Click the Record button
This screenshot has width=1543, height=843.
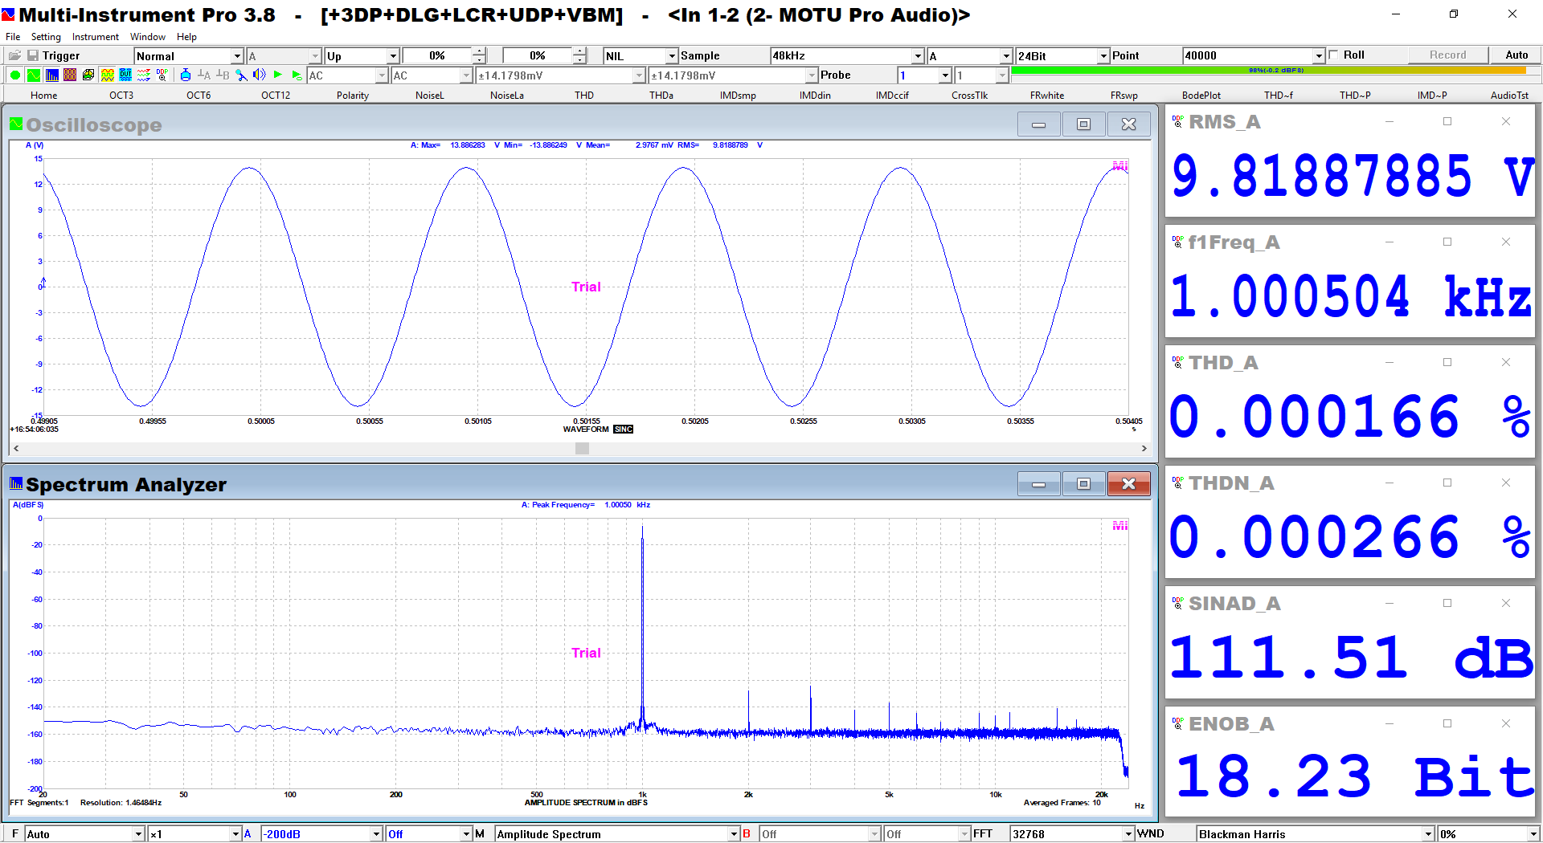pos(1447,55)
